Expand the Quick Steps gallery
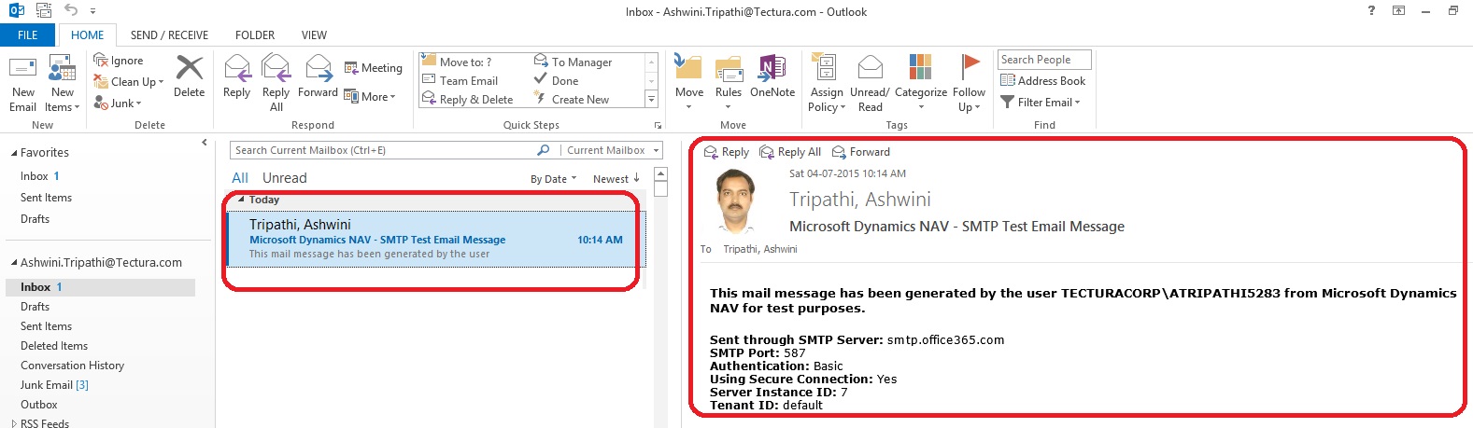Screen dimensions: 1473x428 tap(651, 98)
